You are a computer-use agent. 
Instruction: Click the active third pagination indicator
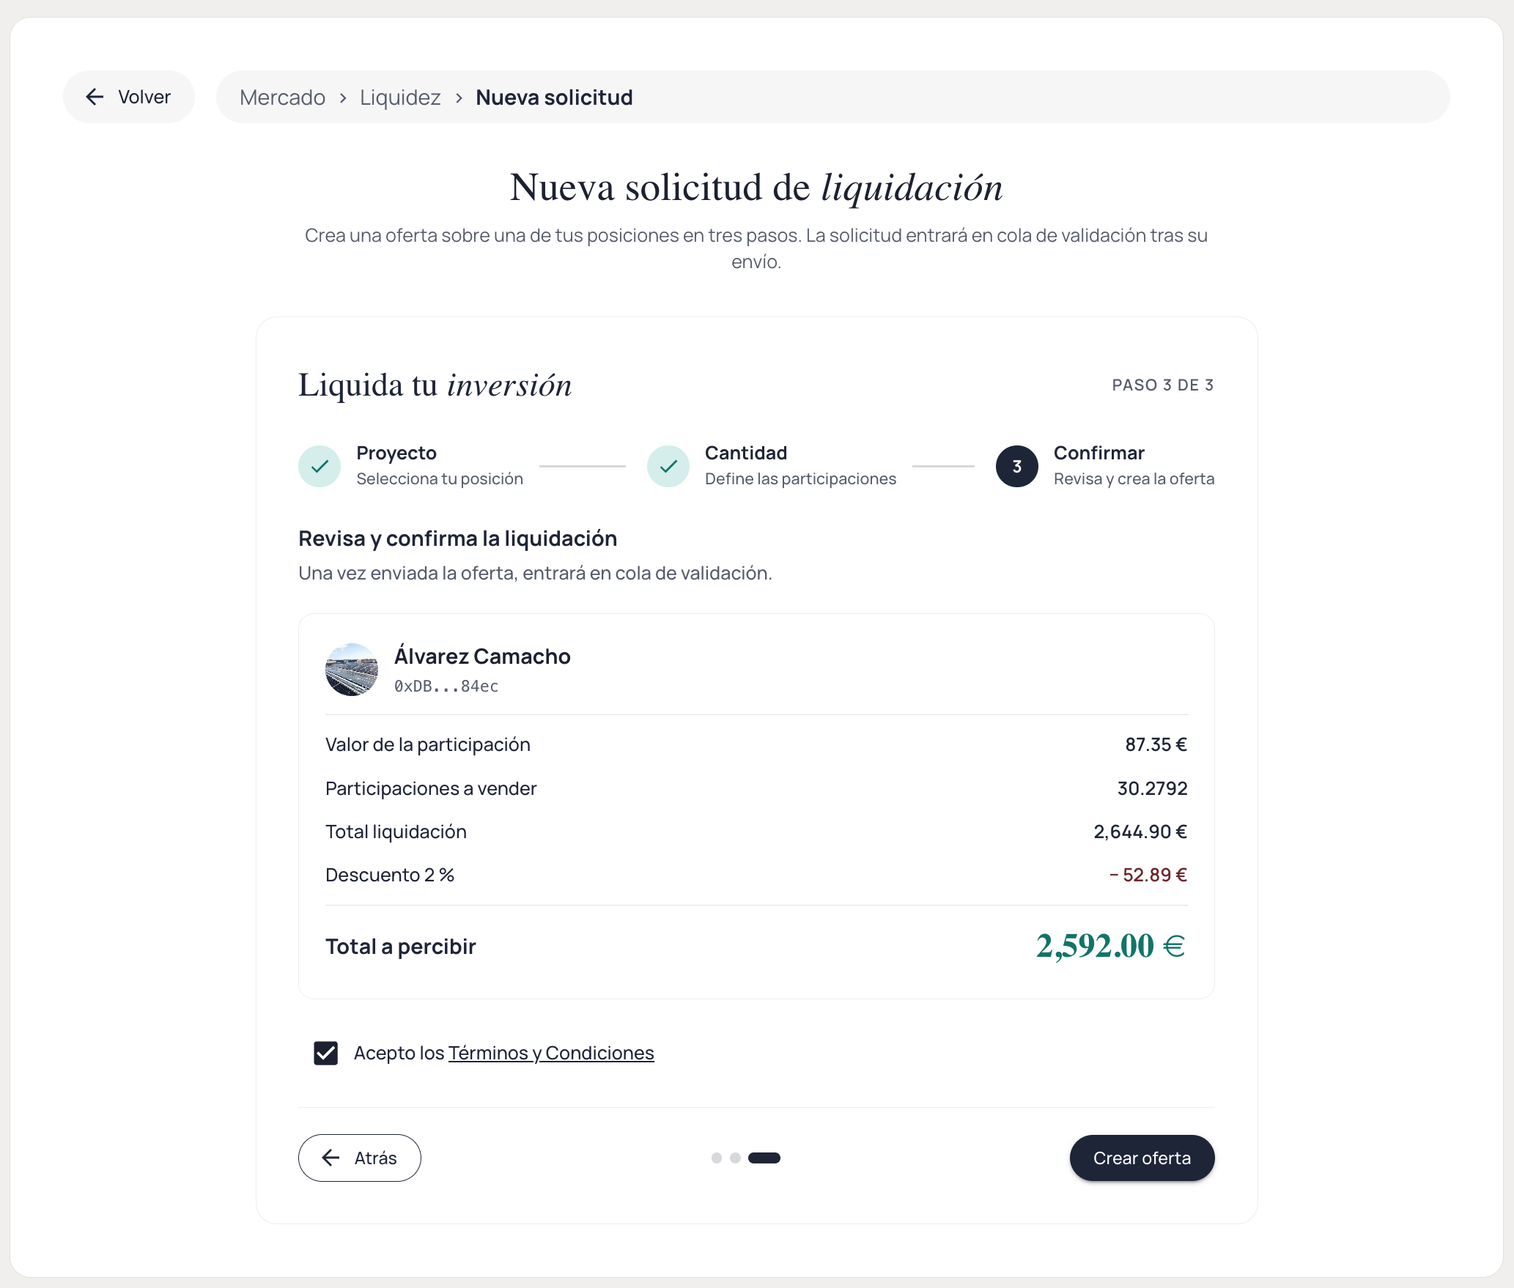point(764,1158)
